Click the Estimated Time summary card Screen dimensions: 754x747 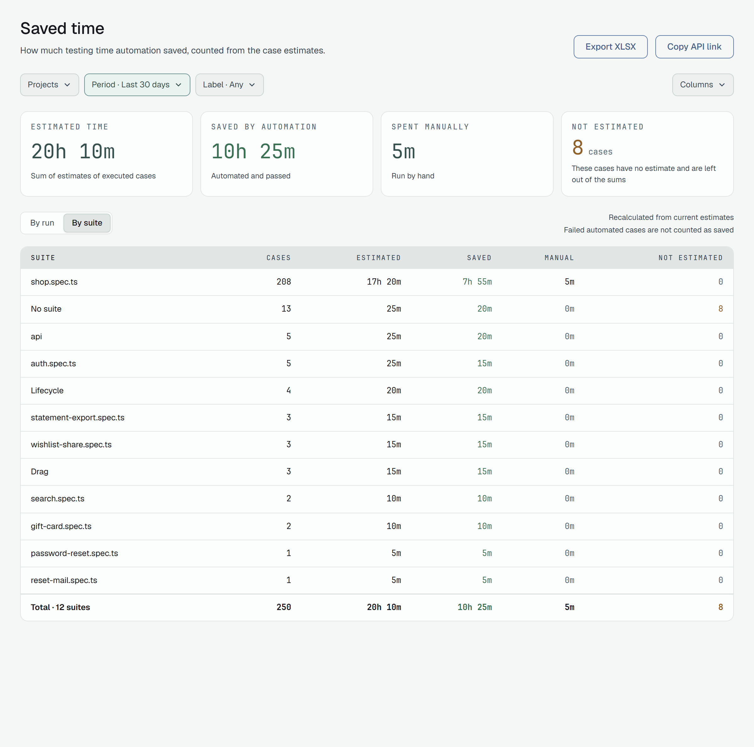click(107, 154)
